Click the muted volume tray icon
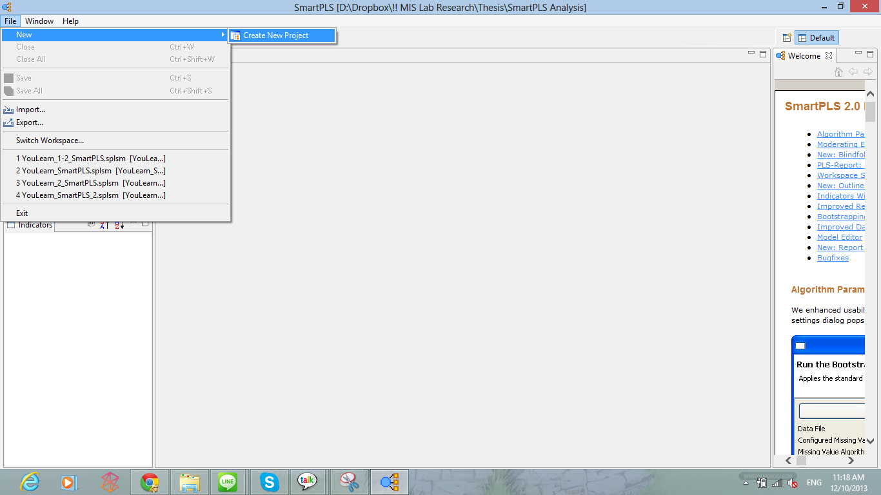Viewport: 881px width, 495px height. [793, 483]
